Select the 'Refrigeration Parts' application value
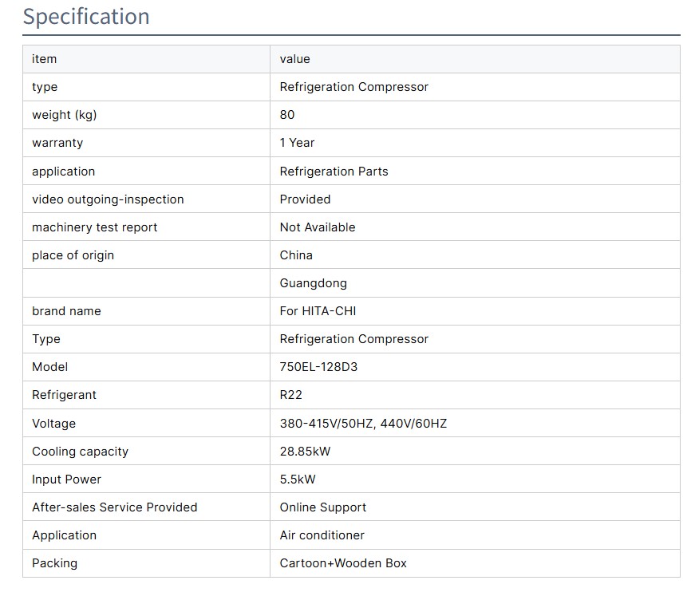 334,172
